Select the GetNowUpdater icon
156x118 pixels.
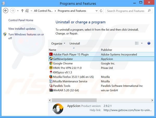[51, 59]
